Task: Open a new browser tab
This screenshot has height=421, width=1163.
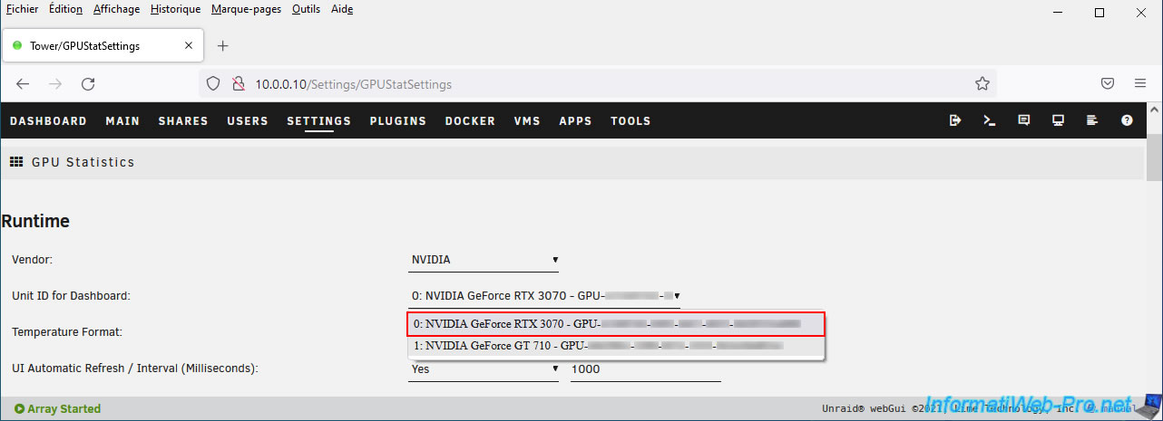Action: click(x=223, y=45)
